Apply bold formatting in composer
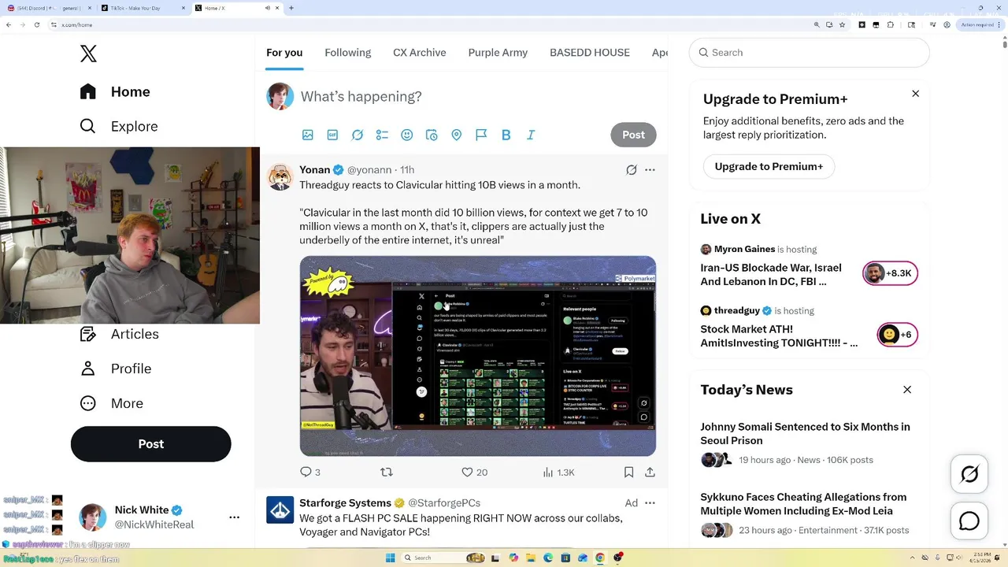 [x=506, y=135]
